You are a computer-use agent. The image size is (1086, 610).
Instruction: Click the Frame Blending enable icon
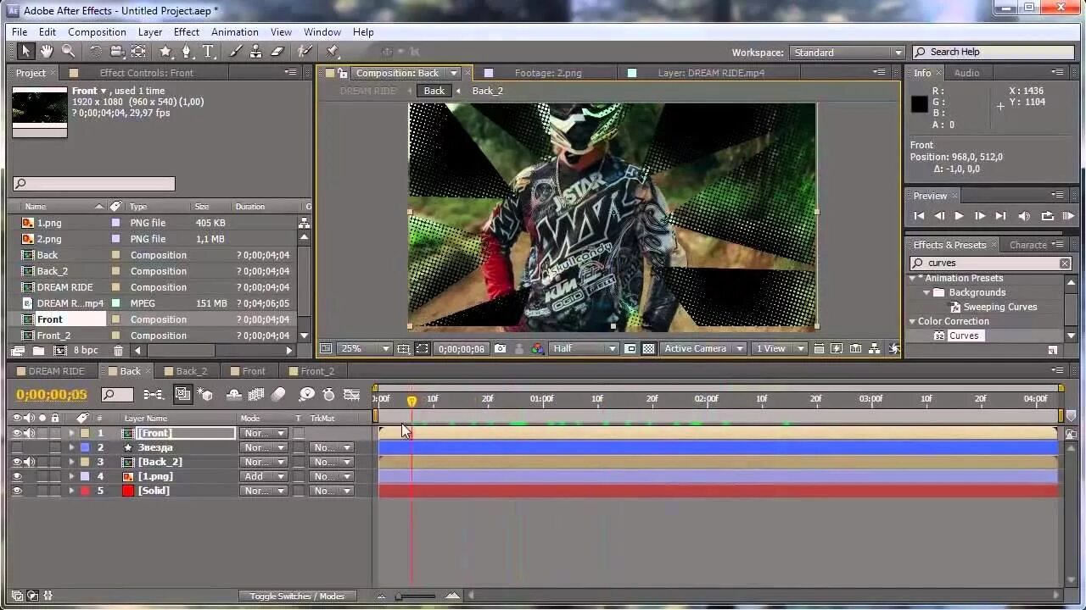point(255,394)
